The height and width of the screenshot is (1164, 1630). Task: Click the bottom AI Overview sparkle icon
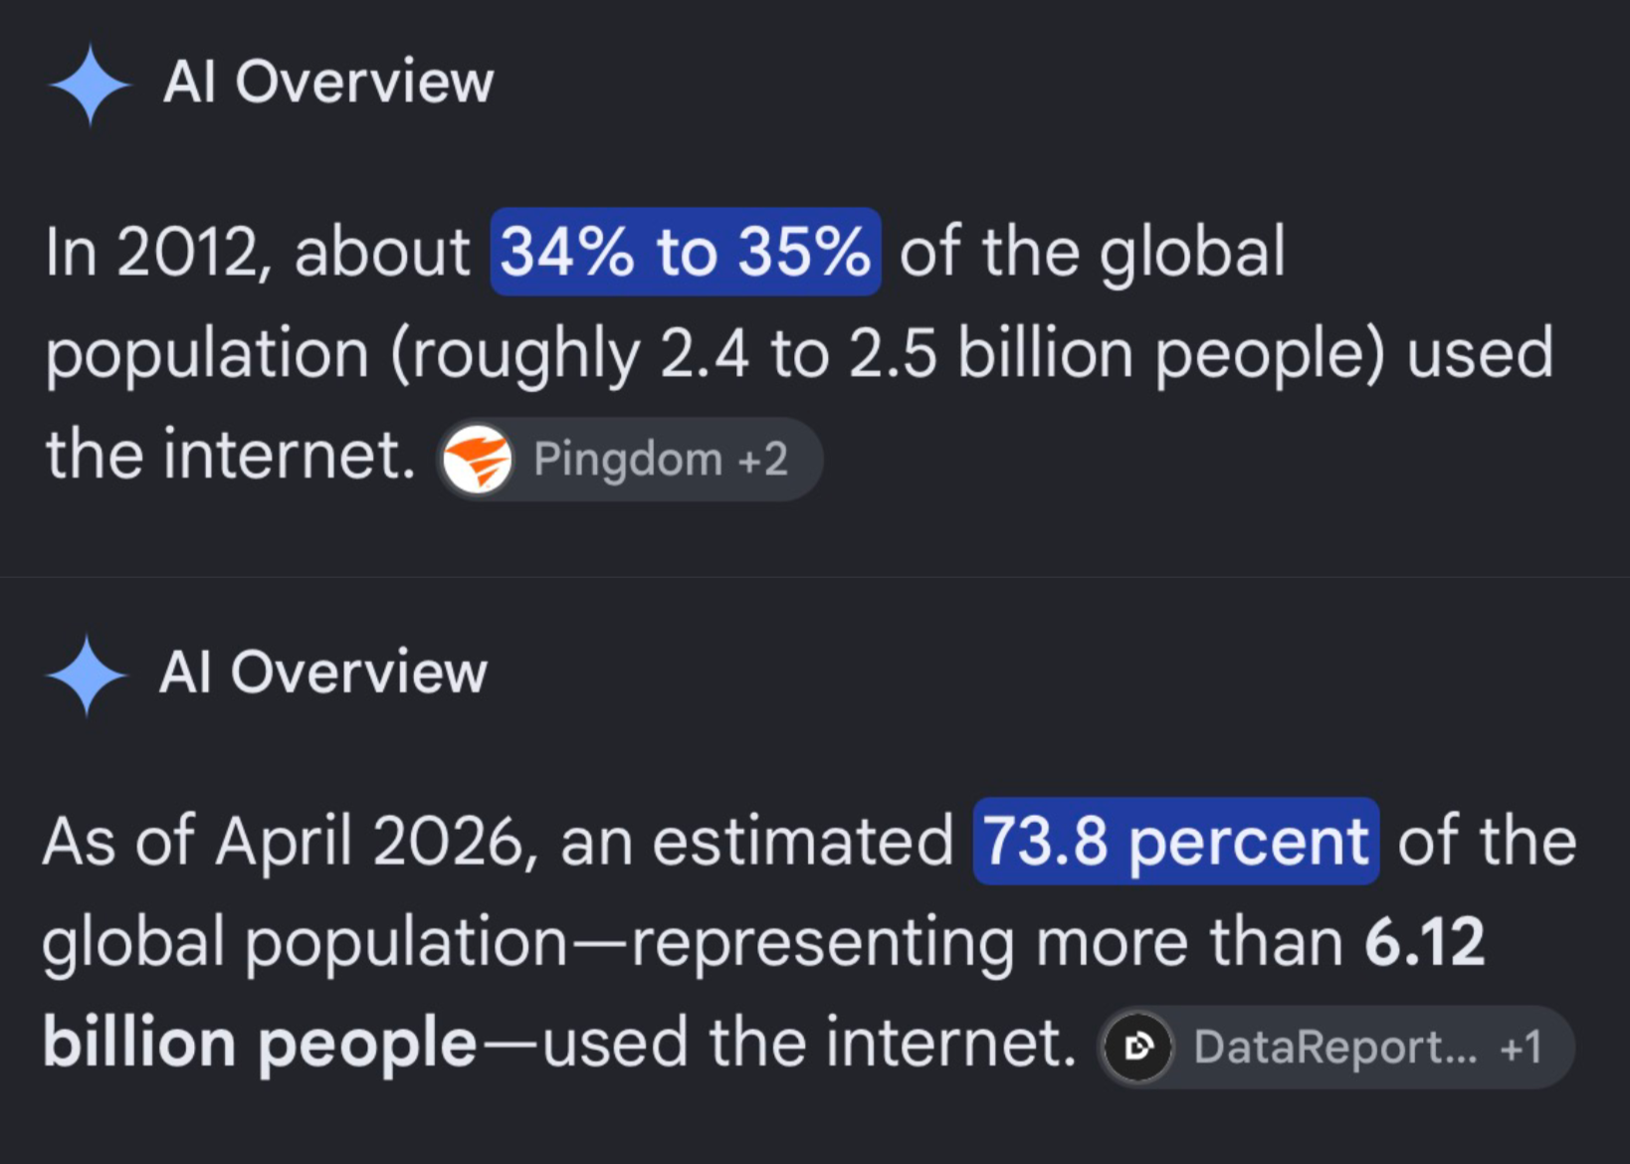coord(87,676)
